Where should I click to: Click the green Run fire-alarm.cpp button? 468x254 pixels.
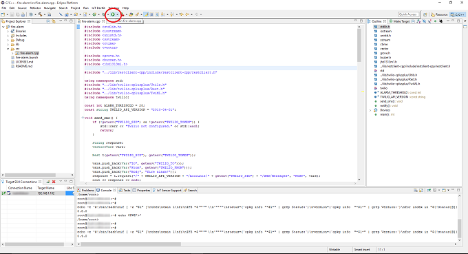tap(113, 14)
